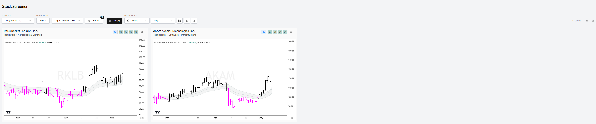This screenshot has width=596, height=124.
Task: Click TradingView logo on AKAM chart
Action: tap(157, 112)
